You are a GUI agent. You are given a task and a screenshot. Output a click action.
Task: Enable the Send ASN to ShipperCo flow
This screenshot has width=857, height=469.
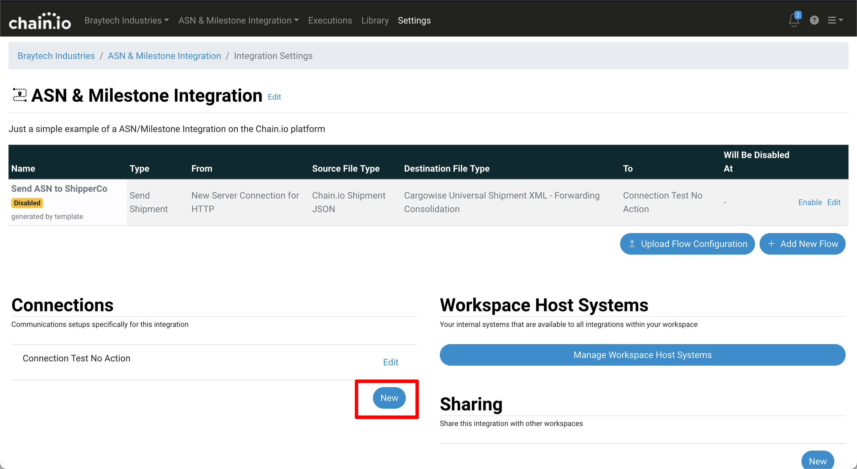[810, 202]
